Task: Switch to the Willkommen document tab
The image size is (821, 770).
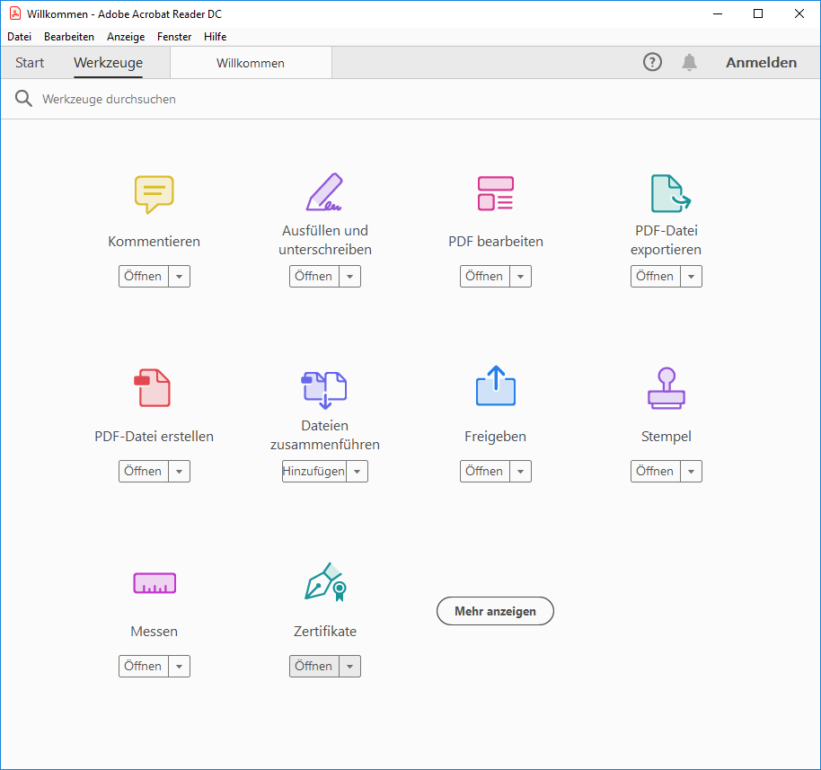Action: (x=251, y=63)
